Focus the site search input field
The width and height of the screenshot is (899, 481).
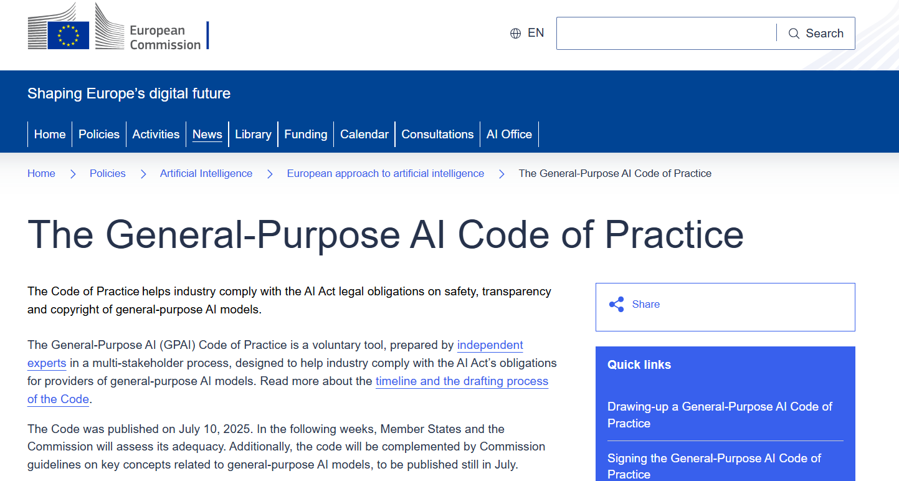(666, 33)
